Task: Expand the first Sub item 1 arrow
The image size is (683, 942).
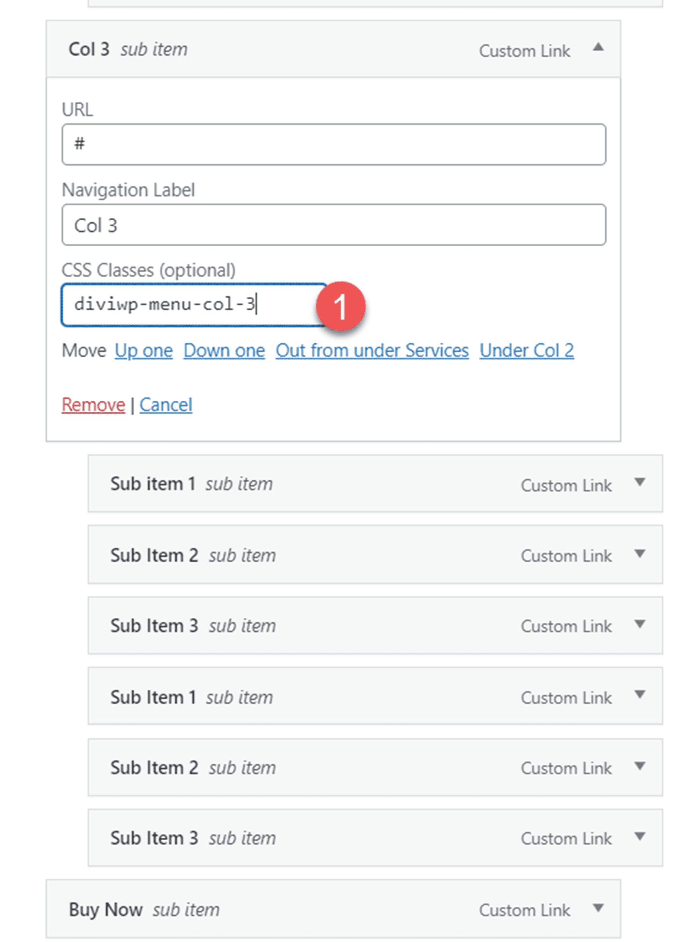Action: pos(640,482)
